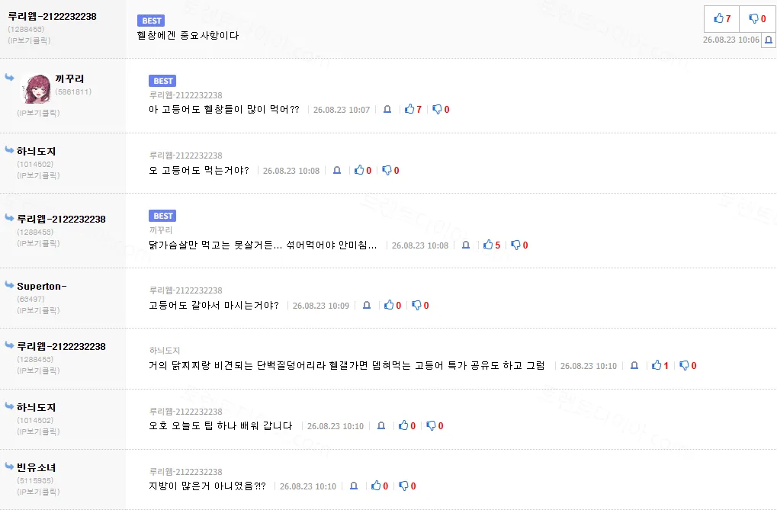
Task: Open username 하늬도지 beside the '오호 오늘도 팁' reply
Action: tap(36, 407)
